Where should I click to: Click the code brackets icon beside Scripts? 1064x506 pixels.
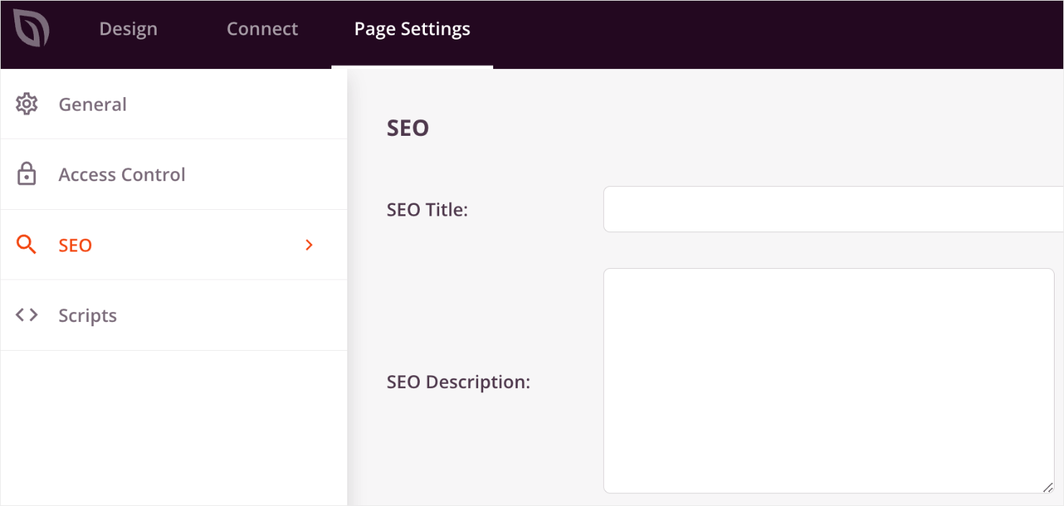click(26, 315)
